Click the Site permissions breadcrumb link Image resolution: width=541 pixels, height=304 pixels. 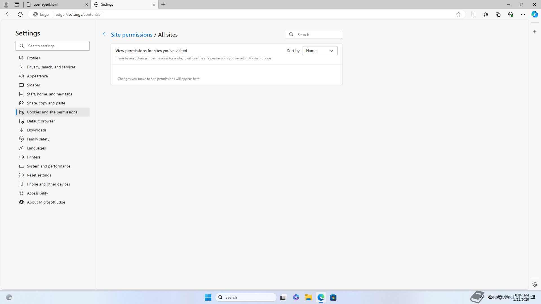coord(132,35)
